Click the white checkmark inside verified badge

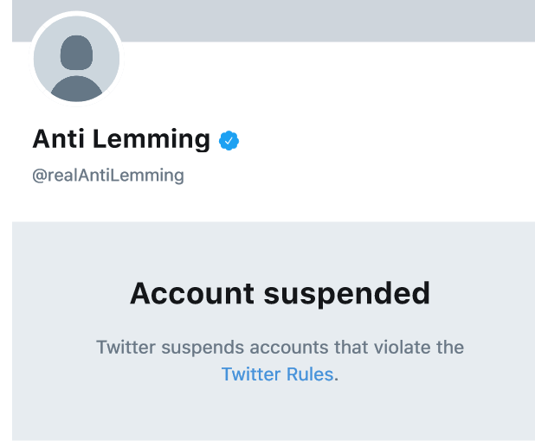(229, 140)
